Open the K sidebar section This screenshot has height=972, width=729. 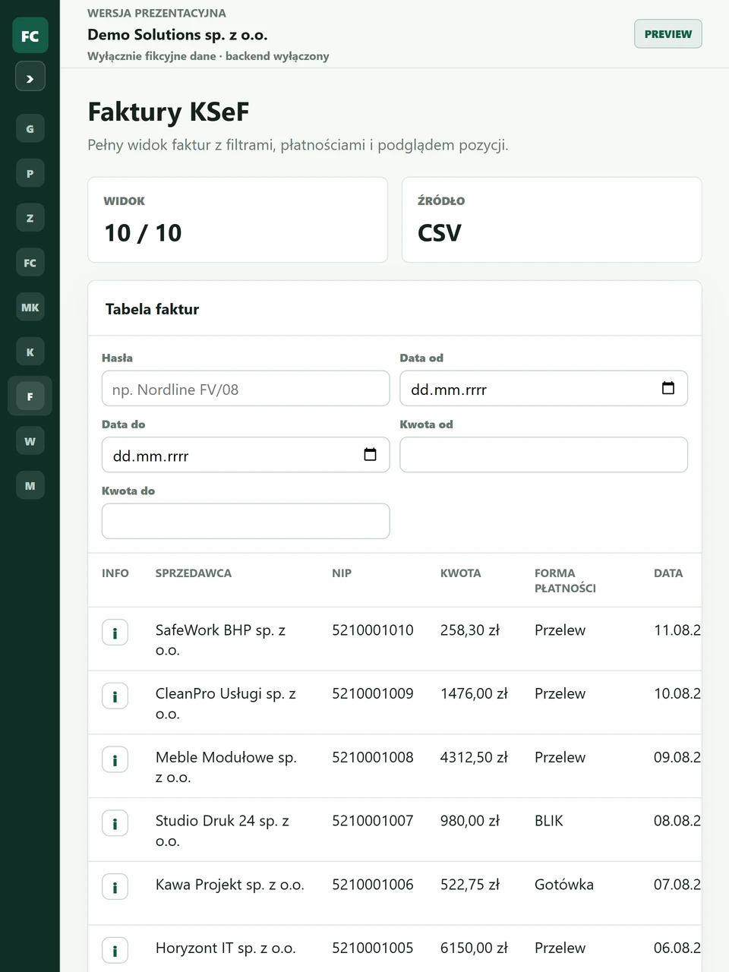[30, 352]
